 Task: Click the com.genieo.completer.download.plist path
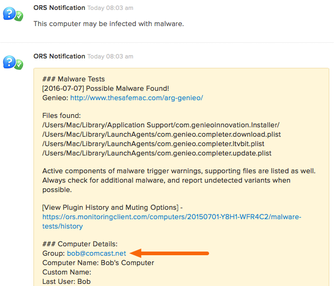pos(162,134)
